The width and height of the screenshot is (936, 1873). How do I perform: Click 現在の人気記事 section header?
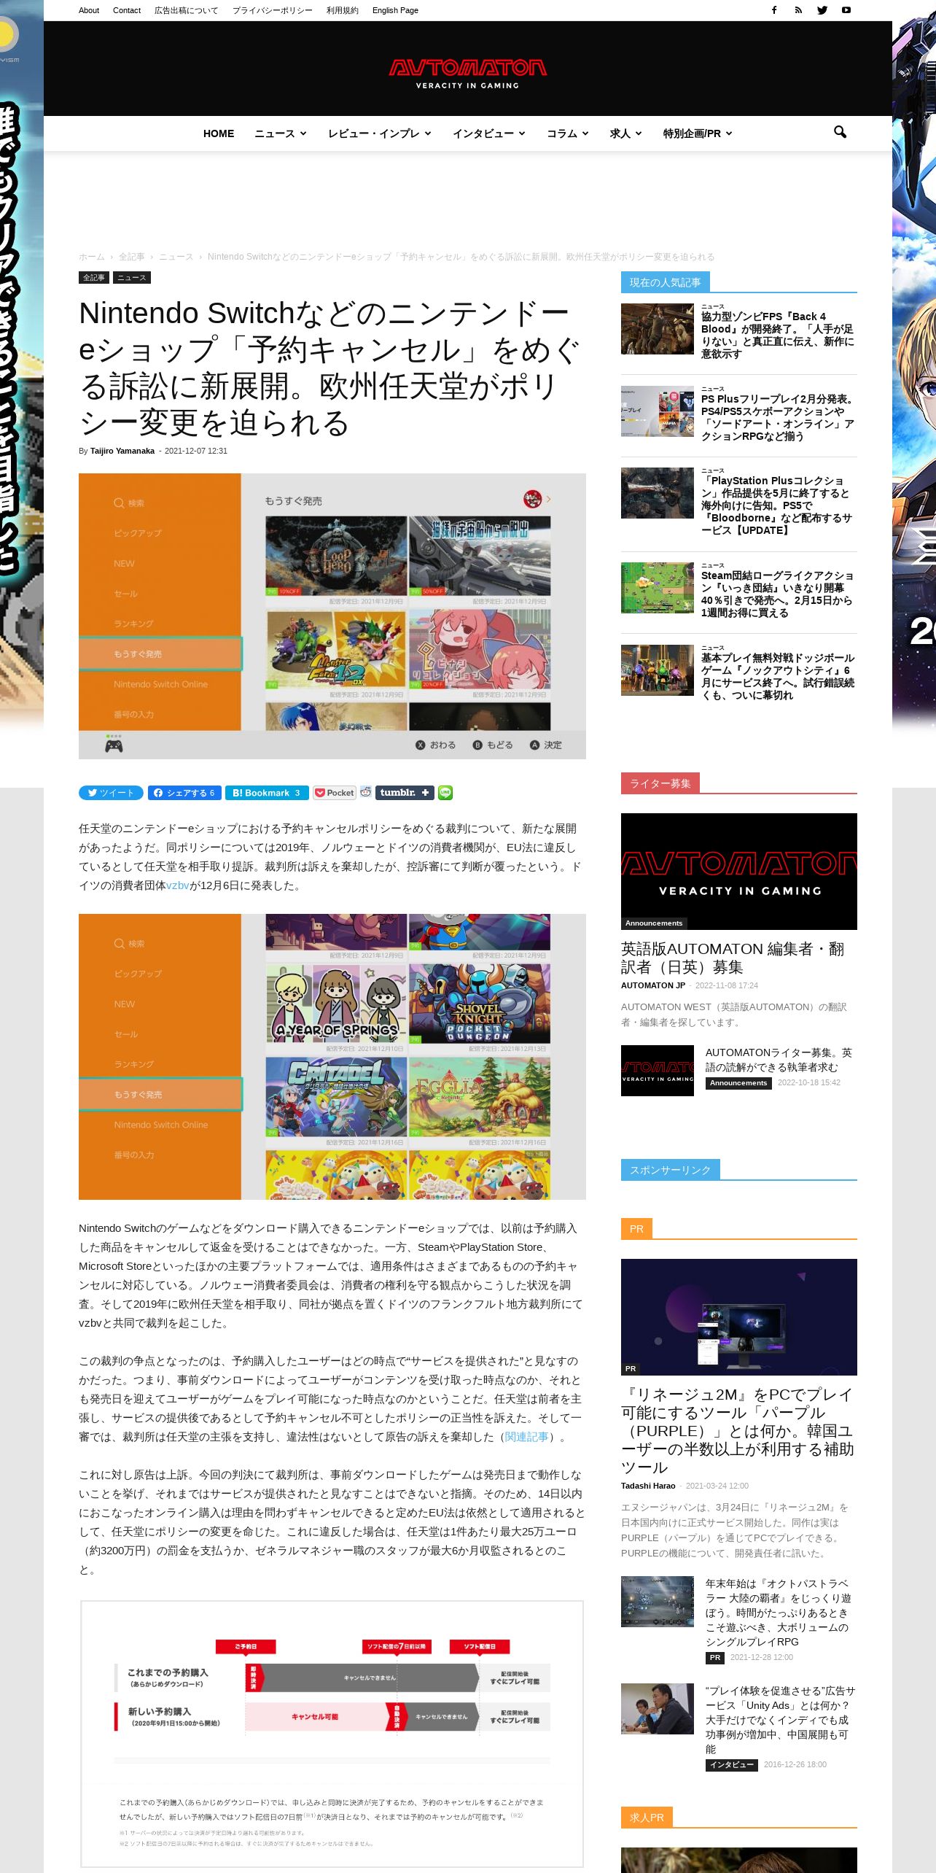tap(666, 282)
